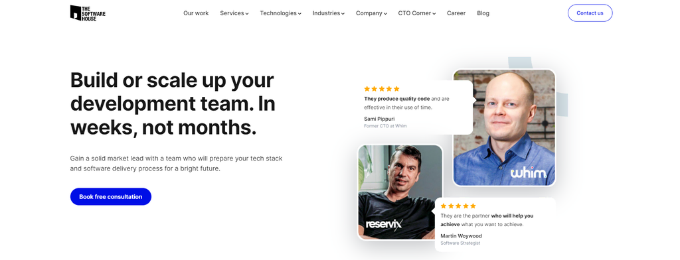Visit the Blog link

coord(483,13)
